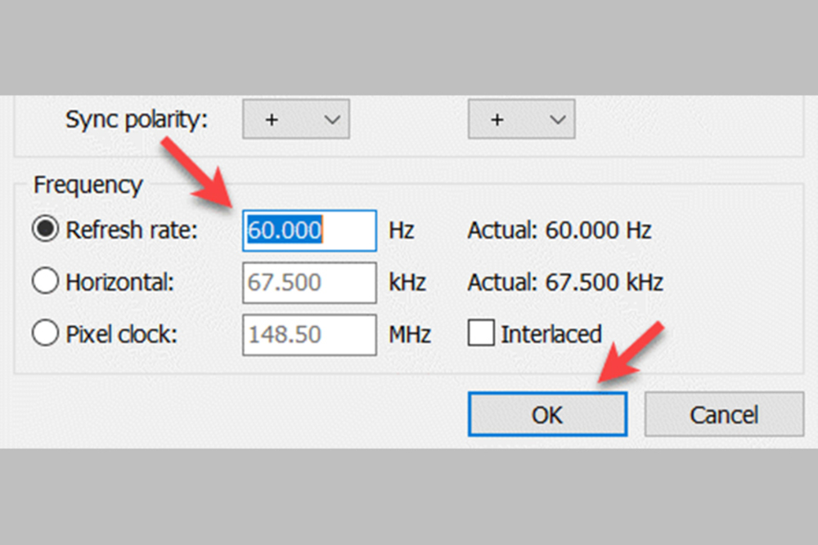Open the first Sync polarity dropdown

pyautogui.click(x=296, y=119)
